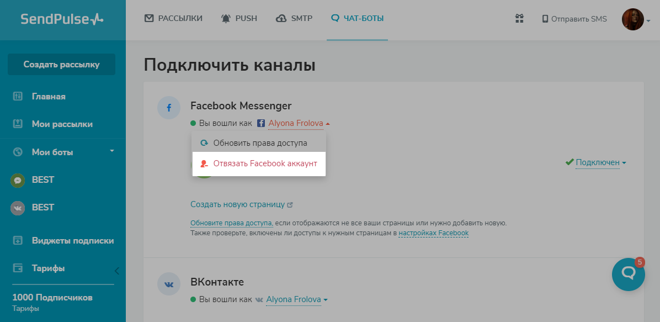Expand the Мои боты arrow
This screenshot has width=660, height=322.
coord(112,150)
